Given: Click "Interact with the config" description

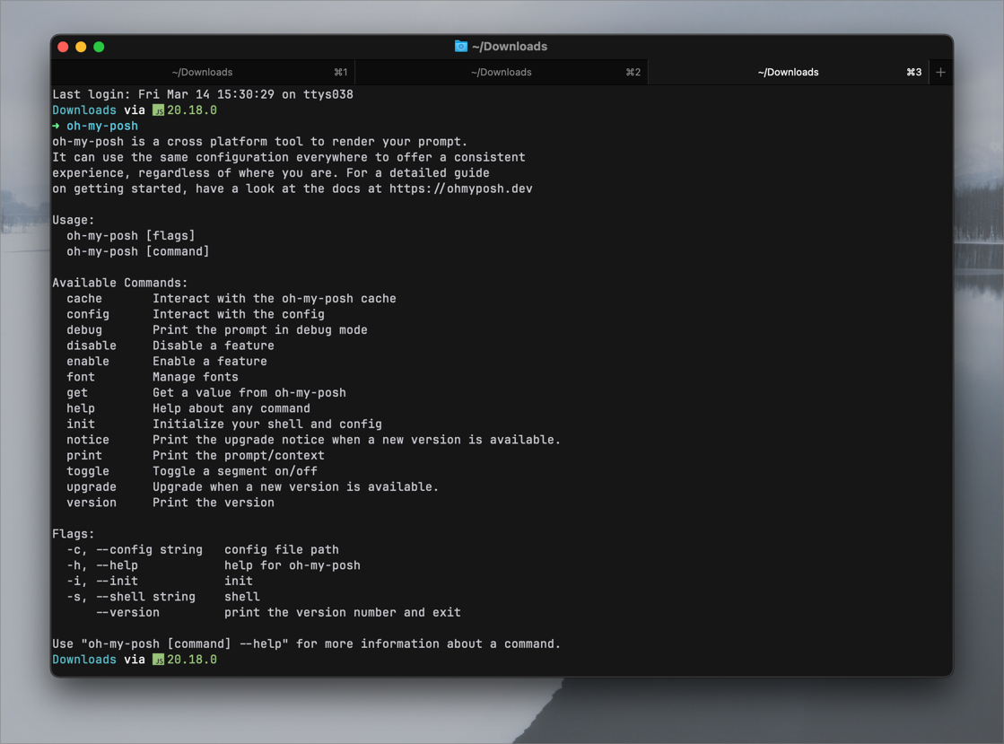Looking at the screenshot, I should click(x=238, y=314).
